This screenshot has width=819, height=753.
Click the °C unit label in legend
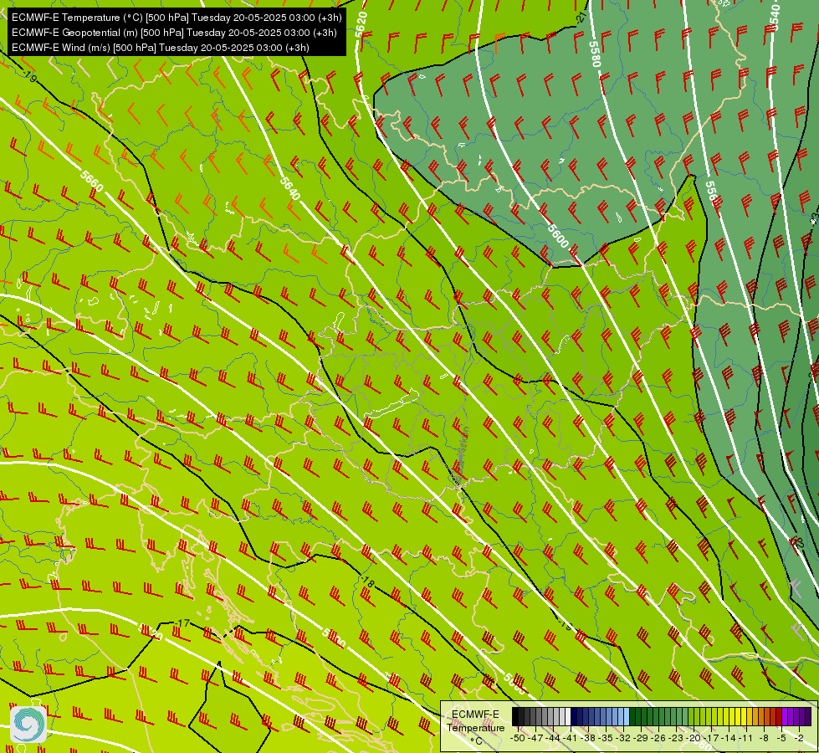pos(476,741)
